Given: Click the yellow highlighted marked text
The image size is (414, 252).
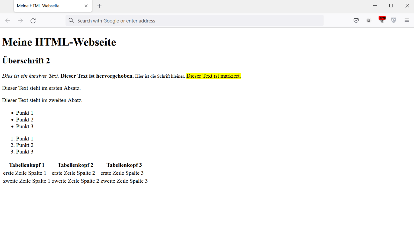Looking at the screenshot, I should click(x=213, y=76).
